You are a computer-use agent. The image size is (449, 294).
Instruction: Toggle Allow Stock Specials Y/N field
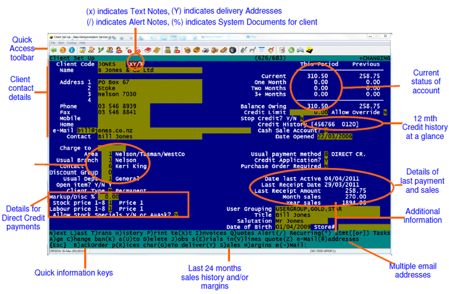176,214
